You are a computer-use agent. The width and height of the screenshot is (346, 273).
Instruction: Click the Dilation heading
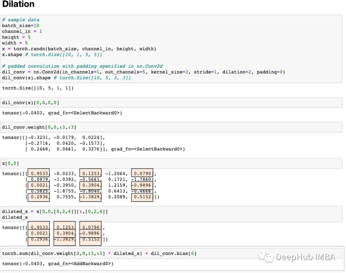coord(18,4)
